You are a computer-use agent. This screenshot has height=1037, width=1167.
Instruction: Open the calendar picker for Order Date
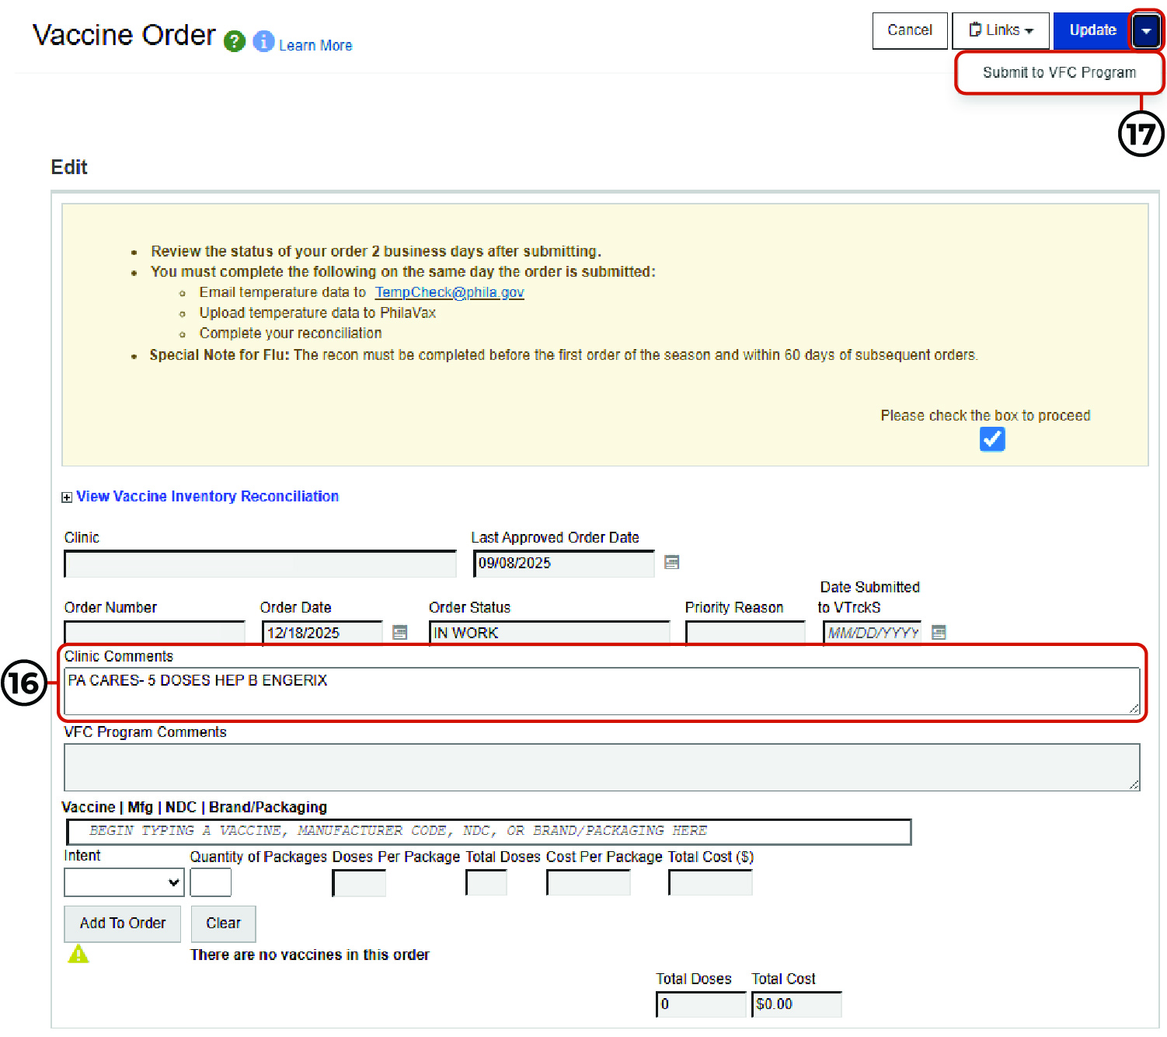399,632
